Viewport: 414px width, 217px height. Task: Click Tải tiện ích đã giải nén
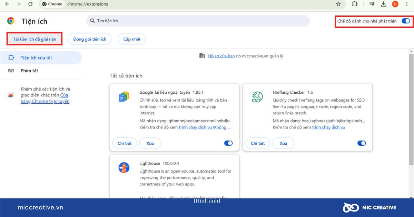click(34, 39)
